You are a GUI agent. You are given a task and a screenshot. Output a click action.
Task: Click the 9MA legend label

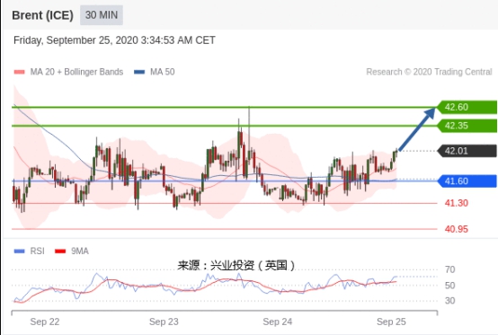(80, 251)
